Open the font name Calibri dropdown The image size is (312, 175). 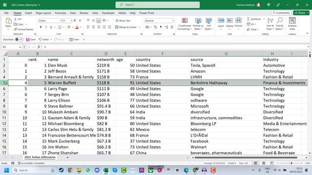pos(60,20)
